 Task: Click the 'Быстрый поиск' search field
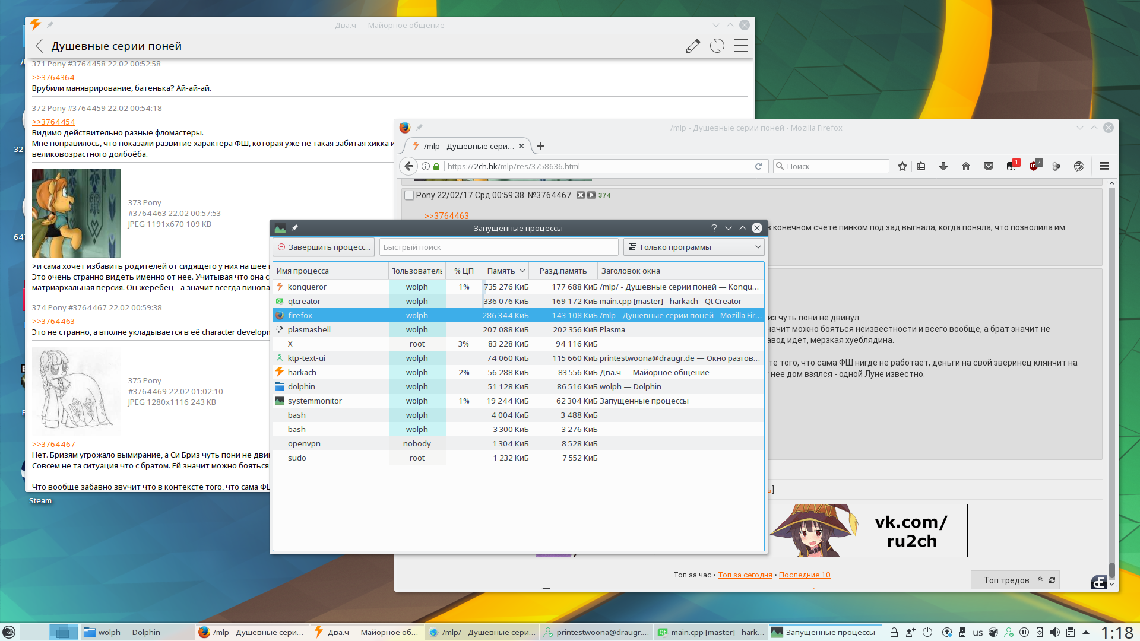click(x=499, y=247)
